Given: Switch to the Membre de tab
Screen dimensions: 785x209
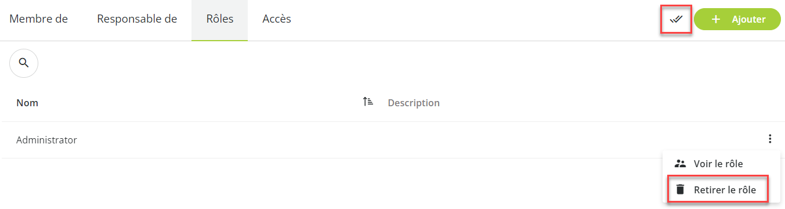Looking at the screenshot, I should click(39, 19).
